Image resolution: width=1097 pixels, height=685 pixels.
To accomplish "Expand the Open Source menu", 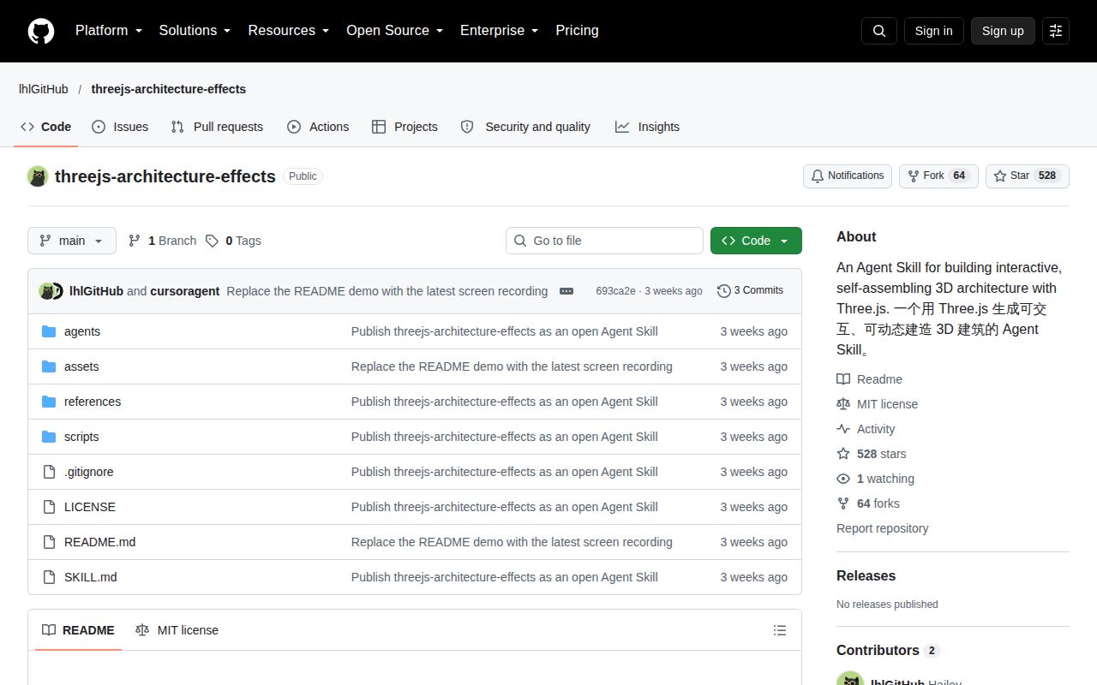I will 395,31.
